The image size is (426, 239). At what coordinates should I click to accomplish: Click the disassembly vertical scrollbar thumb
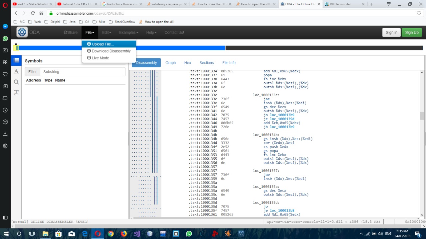click(422, 116)
